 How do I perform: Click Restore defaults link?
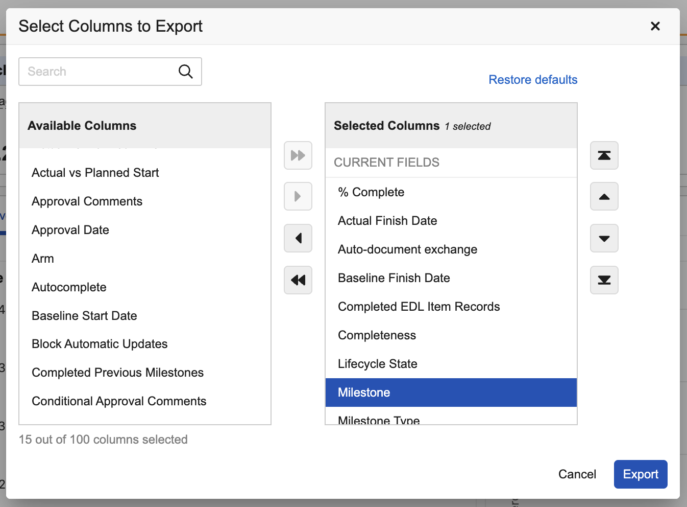tap(533, 80)
